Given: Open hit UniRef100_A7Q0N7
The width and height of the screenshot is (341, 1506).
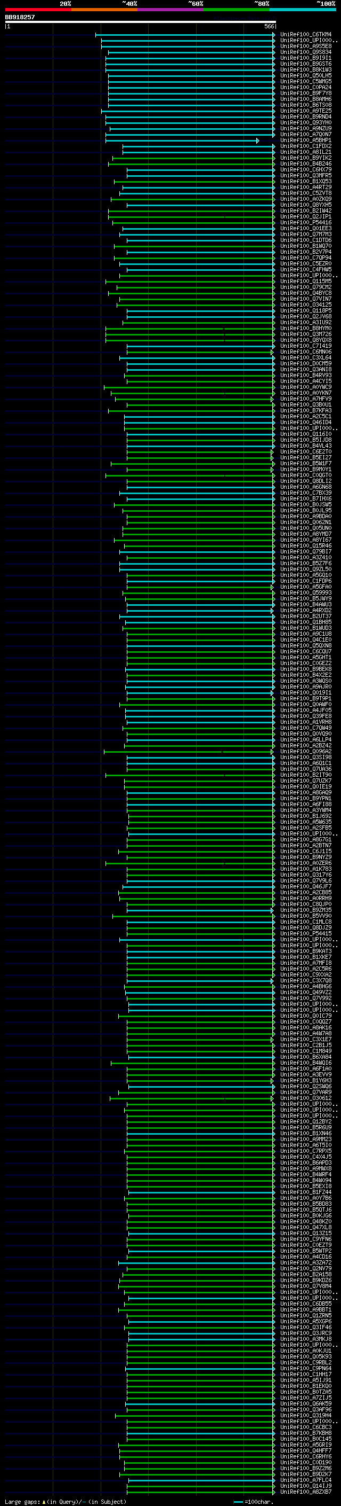Looking at the screenshot, I should click(x=306, y=135).
